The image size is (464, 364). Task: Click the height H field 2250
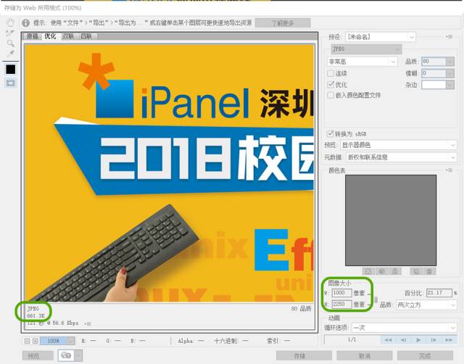341,305
